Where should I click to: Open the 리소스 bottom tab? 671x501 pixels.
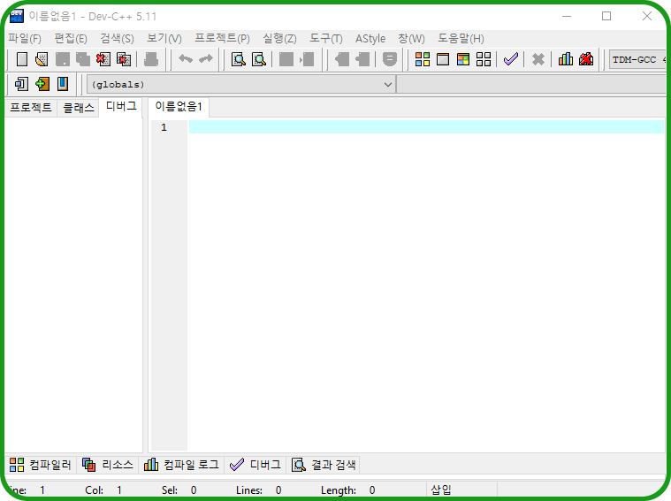[x=107, y=465]
